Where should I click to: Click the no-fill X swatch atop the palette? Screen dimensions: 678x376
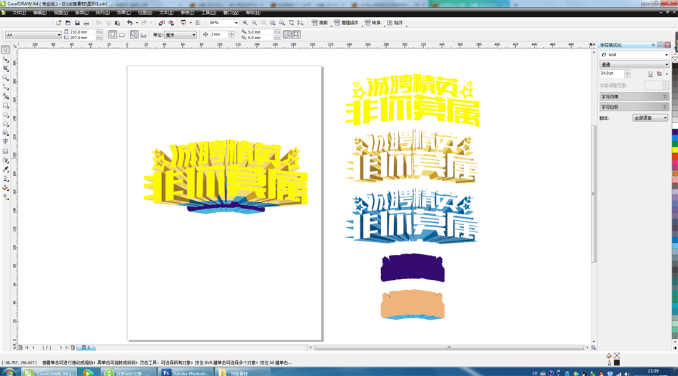(674, 58)
